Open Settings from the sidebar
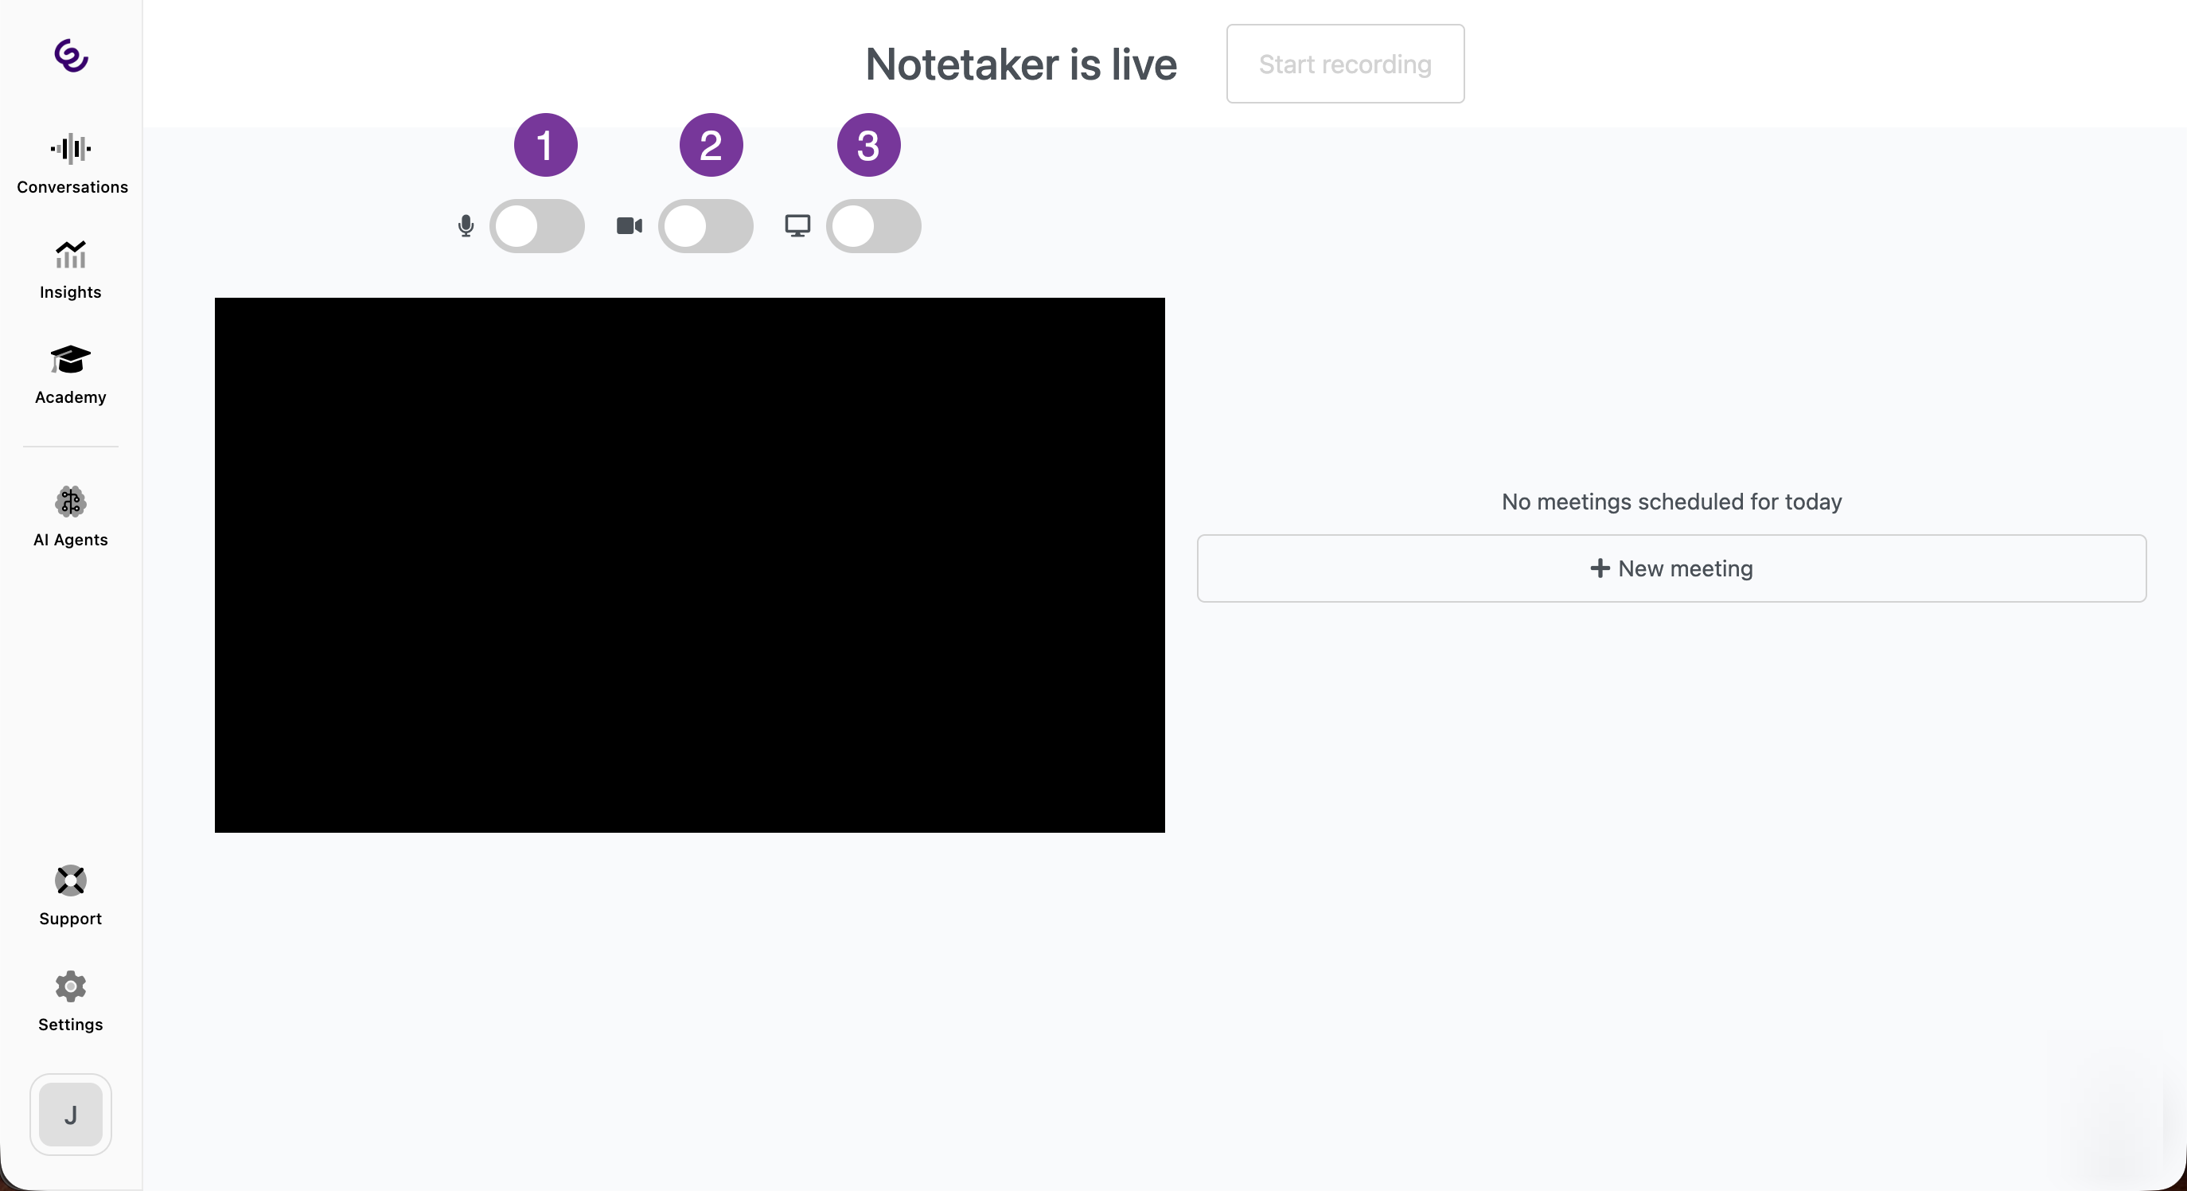This screenshot has width=2187, height=1191. [x=71, y=1001]
